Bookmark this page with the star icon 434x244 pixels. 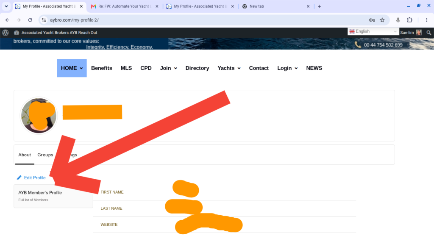click(x=382, y=20)
